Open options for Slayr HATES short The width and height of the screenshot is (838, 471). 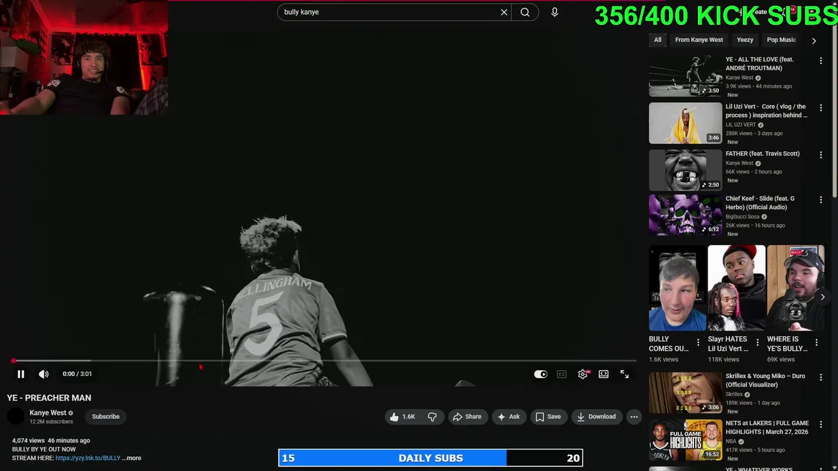click(757, 342)
